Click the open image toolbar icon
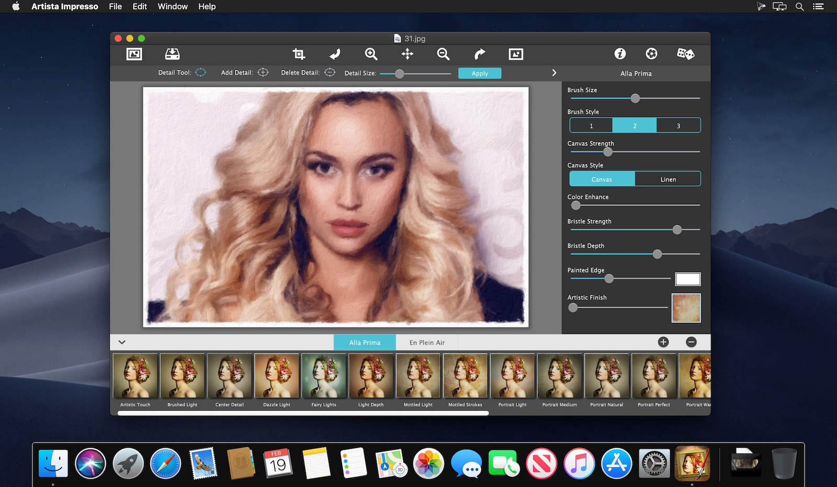 (134, 54)
